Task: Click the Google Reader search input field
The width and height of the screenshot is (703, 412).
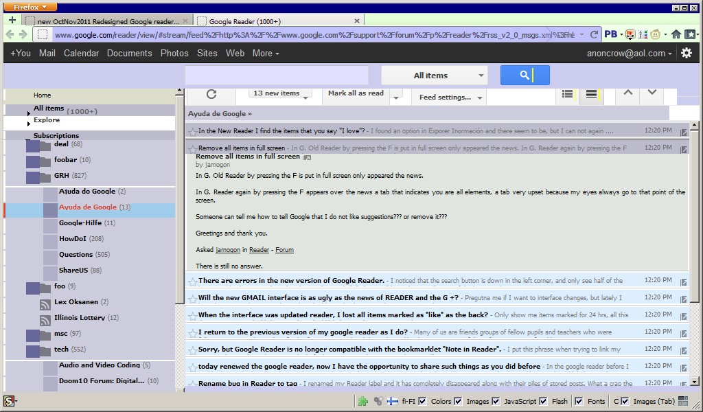Action: (x=277, y=76)
